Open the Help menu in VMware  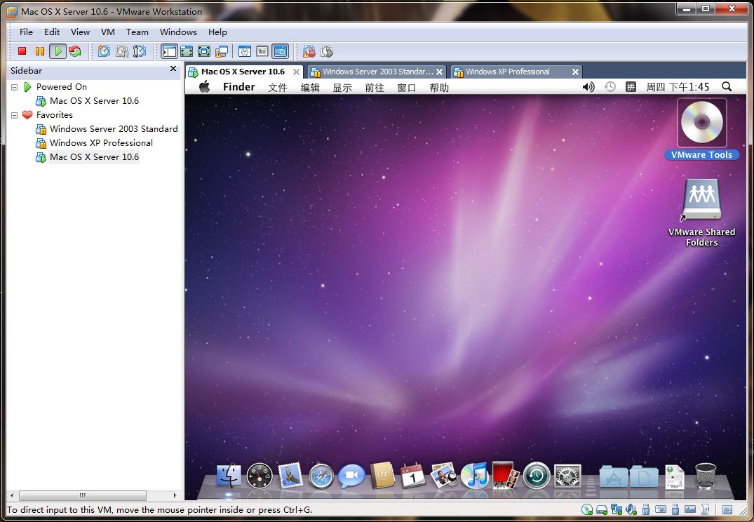217,32
